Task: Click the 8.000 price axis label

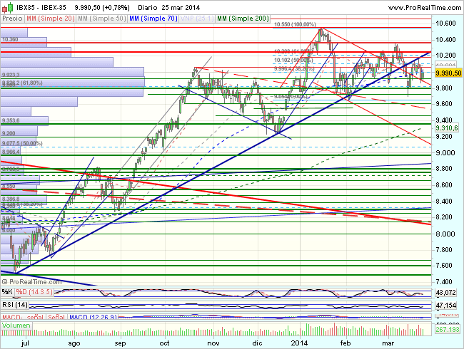Action: [445, 234]
